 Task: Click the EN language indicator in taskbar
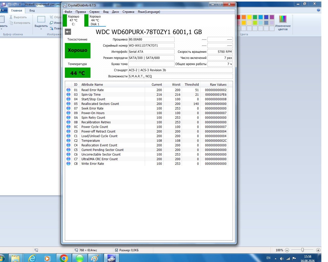[268, 258]
